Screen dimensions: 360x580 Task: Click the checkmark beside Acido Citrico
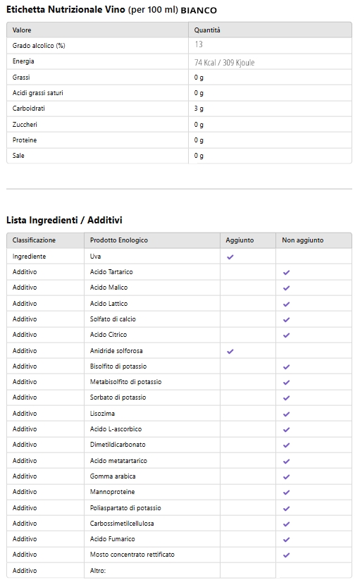287,335
